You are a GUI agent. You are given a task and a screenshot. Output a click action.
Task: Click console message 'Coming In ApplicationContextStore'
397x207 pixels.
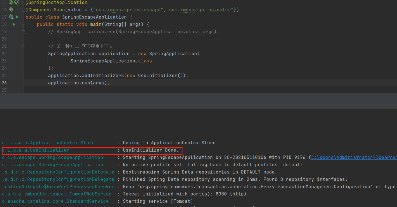pos(169,143)
